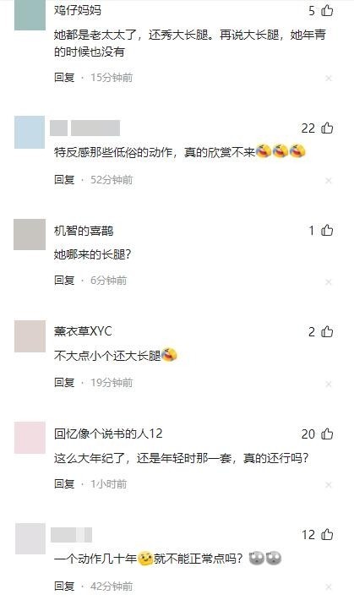Dismiss 鸡仔妈妈's comment with the X
Image resolution: width=354 pixels, height=611 pixels.
[329, 79]
